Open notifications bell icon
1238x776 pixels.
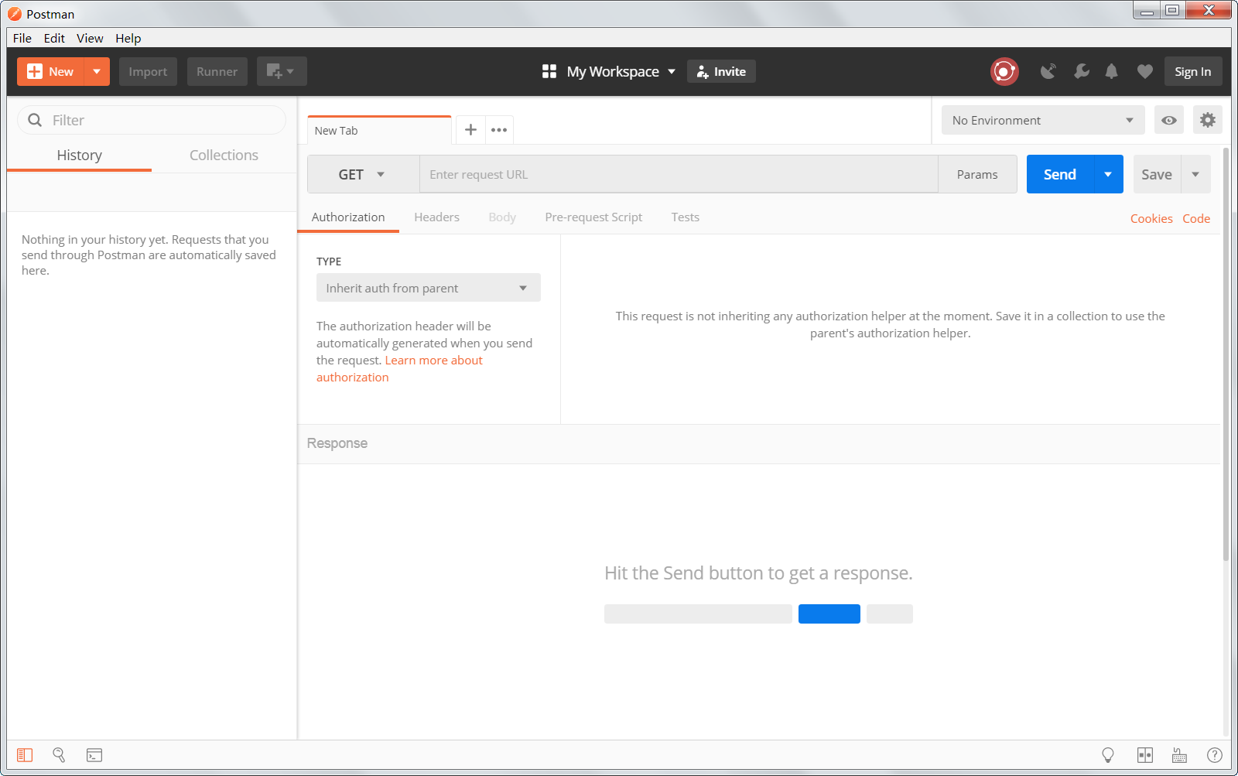point(1112,71)
